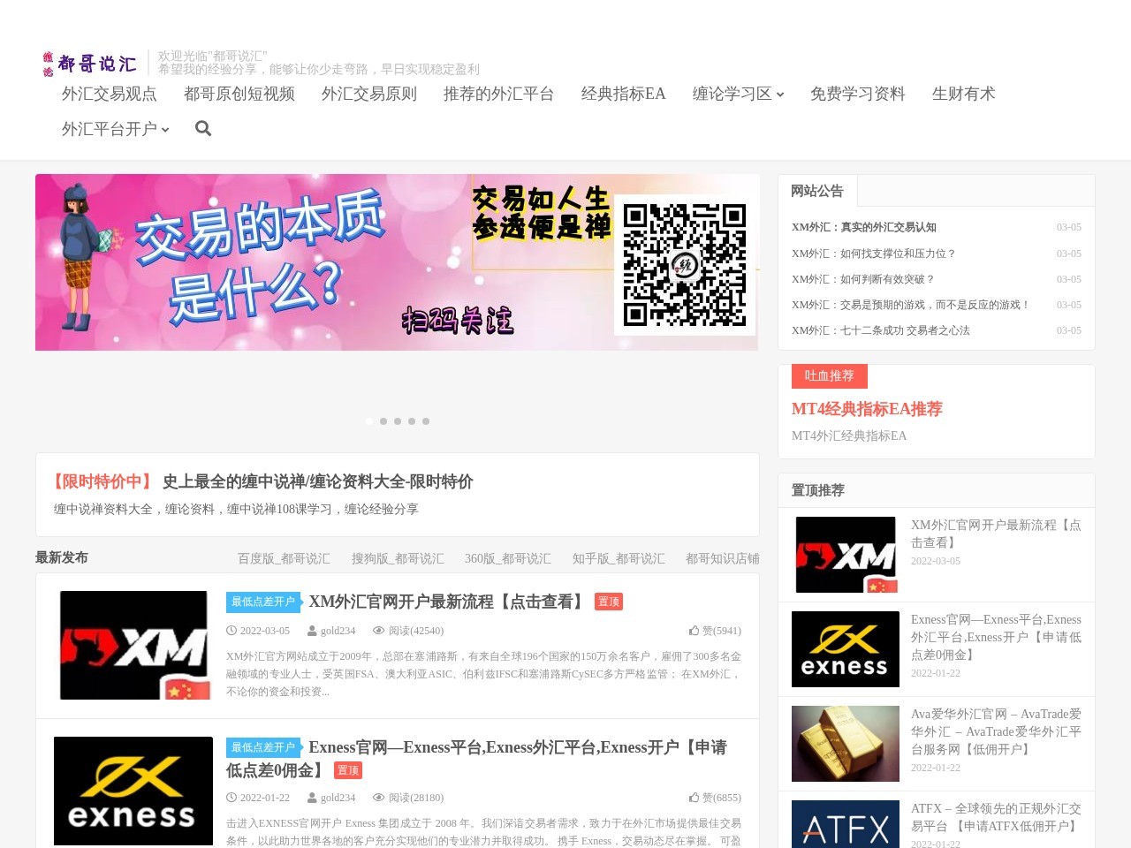Open notice XM外汇：如何判断有效突破？
This screenshot has width=1131, height=848.
863,279
